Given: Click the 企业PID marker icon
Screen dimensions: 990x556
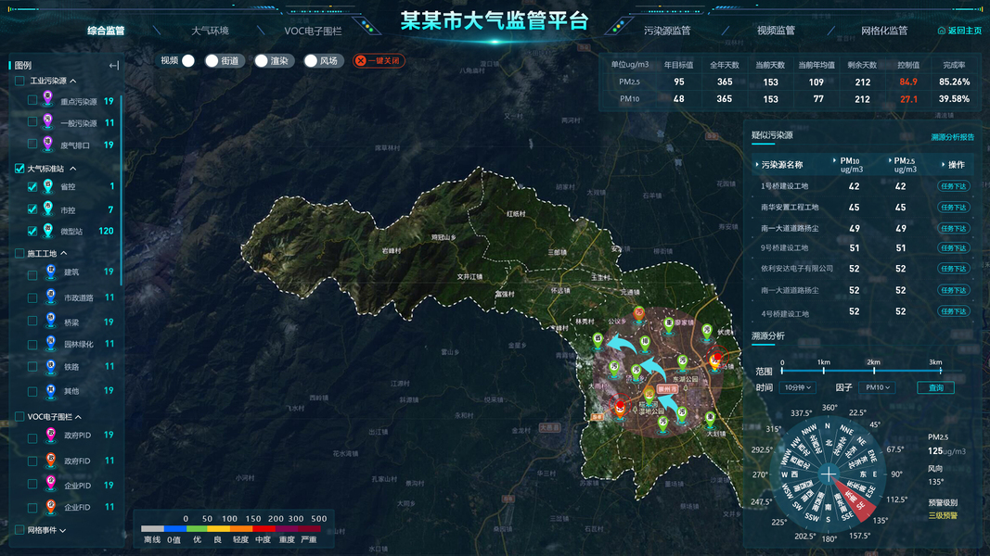Looking at the screenshot, I should pyautogui.click(x=51, y=484).
